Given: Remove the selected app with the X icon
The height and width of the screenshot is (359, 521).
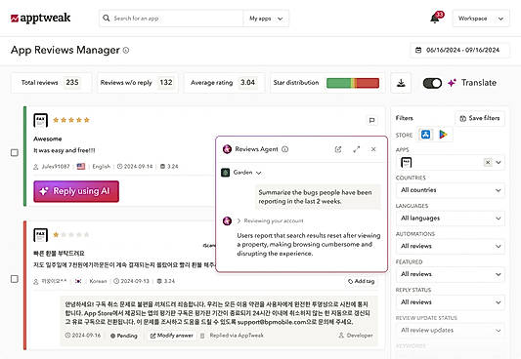Looking at the screenshot, I should 488,163.
